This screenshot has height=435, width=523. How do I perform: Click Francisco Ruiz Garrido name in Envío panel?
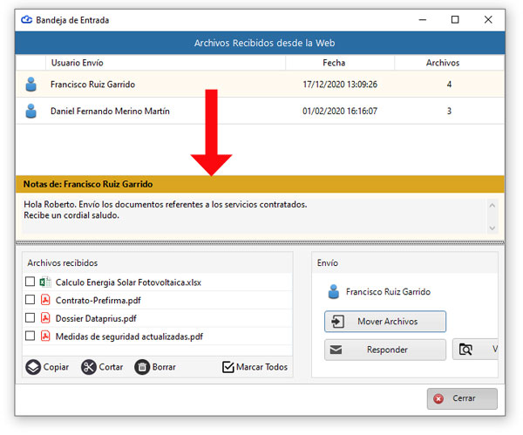[388, 292]
